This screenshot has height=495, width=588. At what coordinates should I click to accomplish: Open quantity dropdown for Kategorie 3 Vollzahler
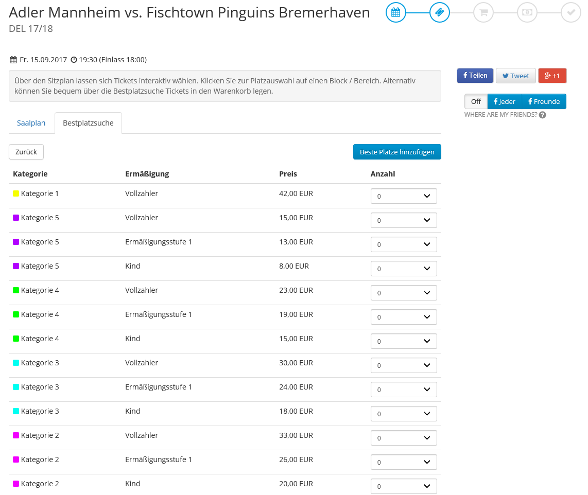404,365
